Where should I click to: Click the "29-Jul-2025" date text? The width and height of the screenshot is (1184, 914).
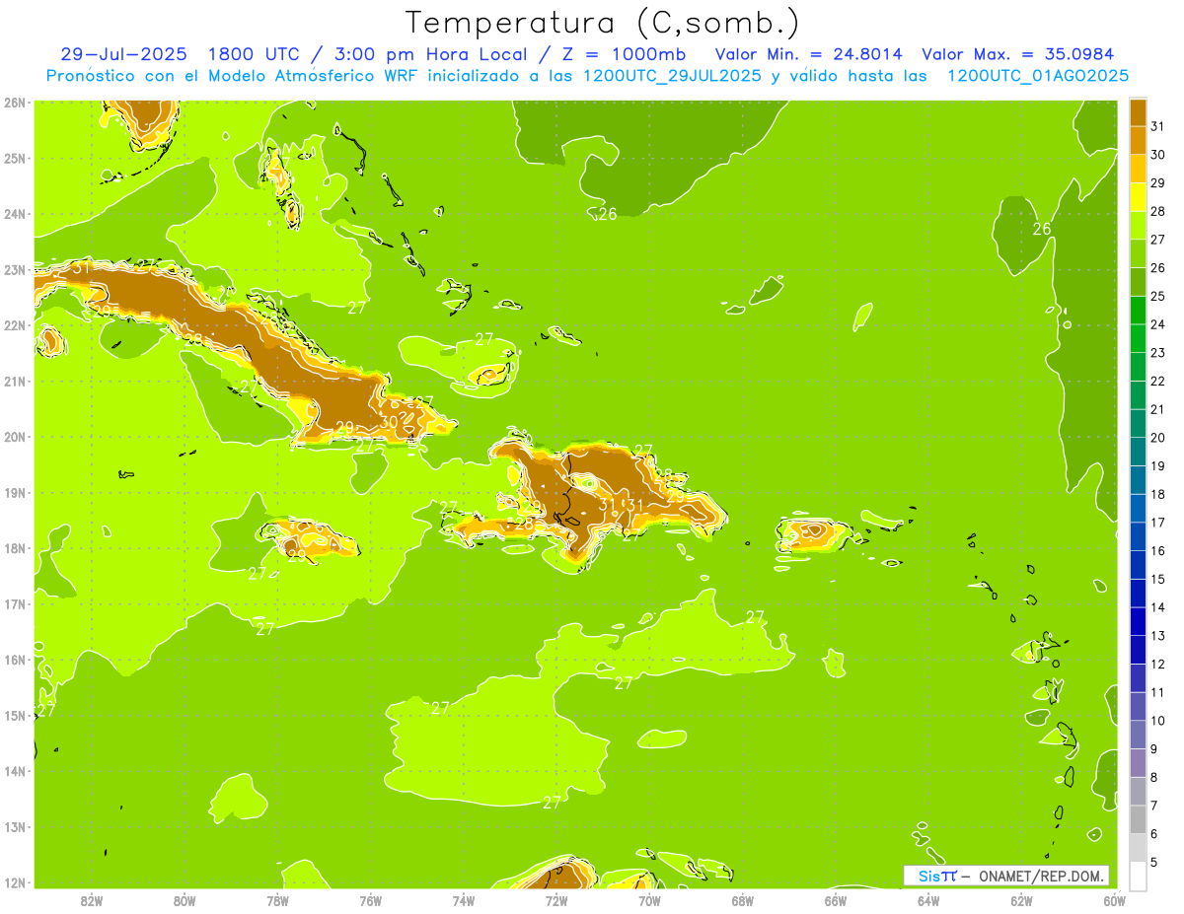[123, 54]
